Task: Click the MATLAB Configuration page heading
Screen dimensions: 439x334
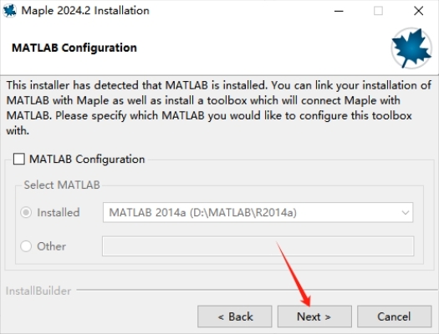Action: (74, 48)
